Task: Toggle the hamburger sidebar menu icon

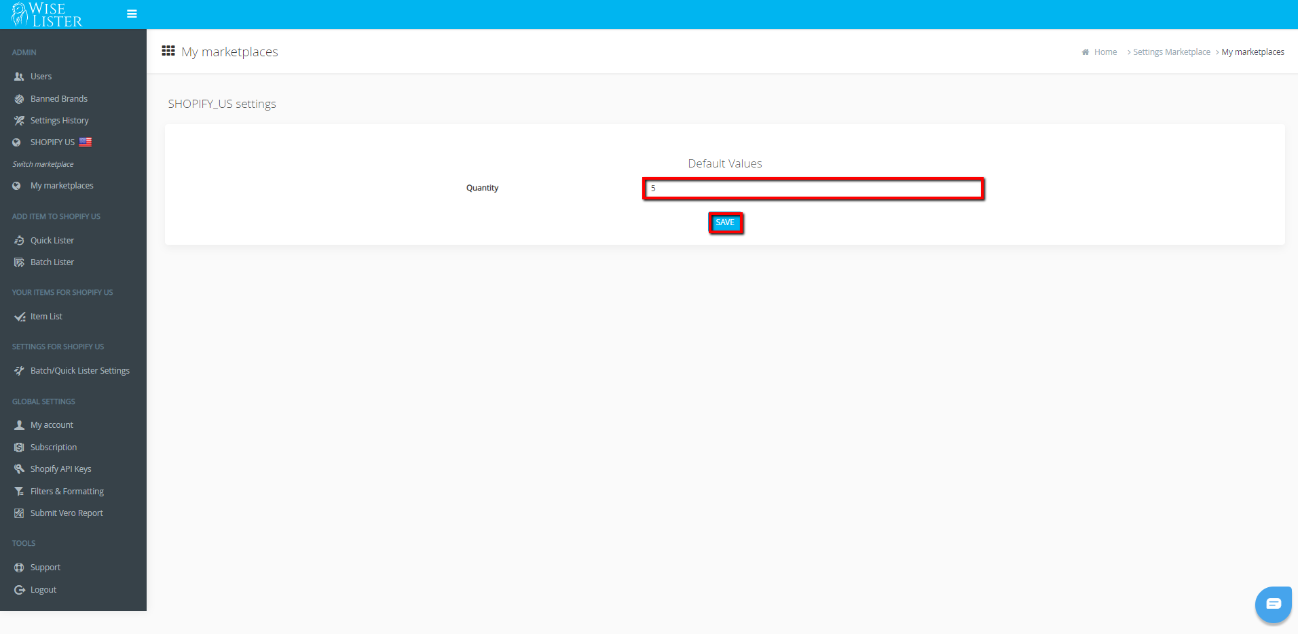Action: click(x=132, y=14)
